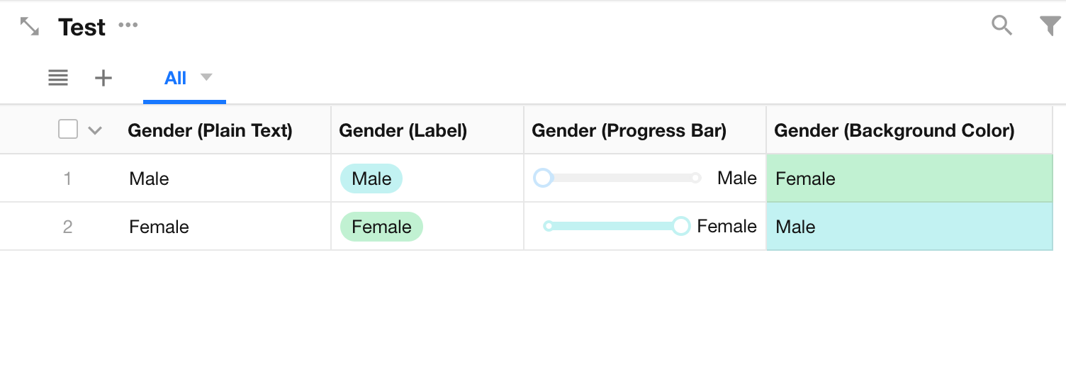Tick the select-all rows checkbox
Image resolution: width=1066 pixels, height=391 pixels.
[x=68, y=130]
